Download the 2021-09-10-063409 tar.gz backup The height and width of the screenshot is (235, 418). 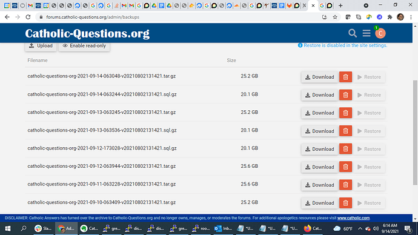[x=320, y=203]
